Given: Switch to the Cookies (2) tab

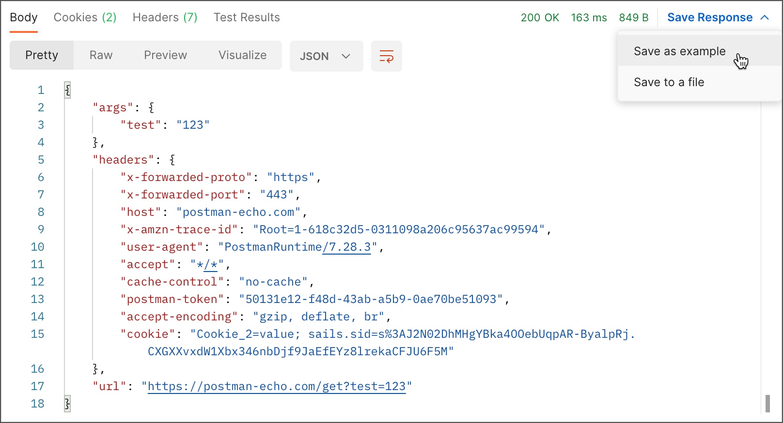Looking at the screenshot, I should [85, 17].
